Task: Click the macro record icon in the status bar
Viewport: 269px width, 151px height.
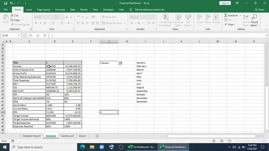Action: click(x=13, y=141)
